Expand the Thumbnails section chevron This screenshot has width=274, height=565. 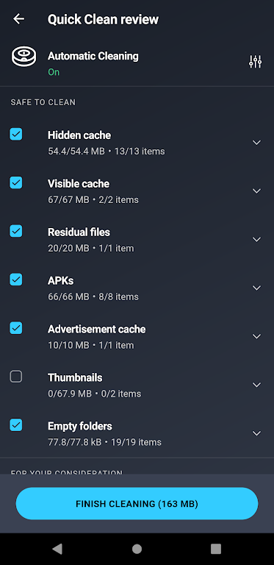click(x=256, y=385)
